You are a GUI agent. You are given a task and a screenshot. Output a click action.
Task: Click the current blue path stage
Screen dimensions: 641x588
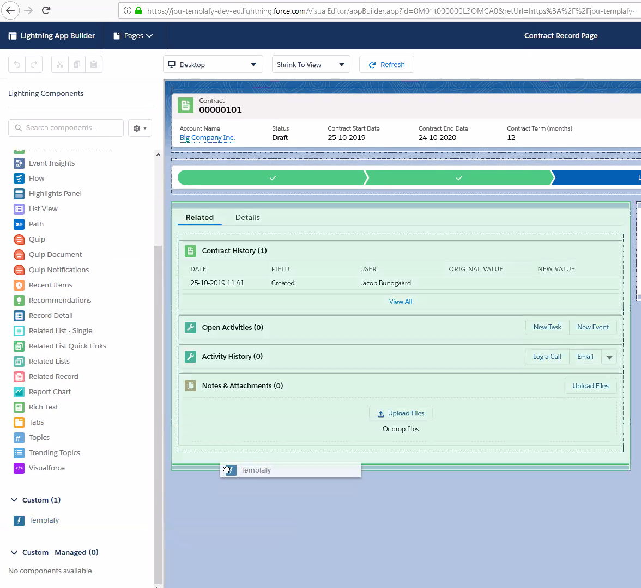click(x=597, y=178)
